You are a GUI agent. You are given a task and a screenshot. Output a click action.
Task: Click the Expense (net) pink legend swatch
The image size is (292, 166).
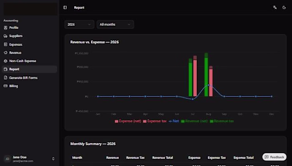click(116, 121)
